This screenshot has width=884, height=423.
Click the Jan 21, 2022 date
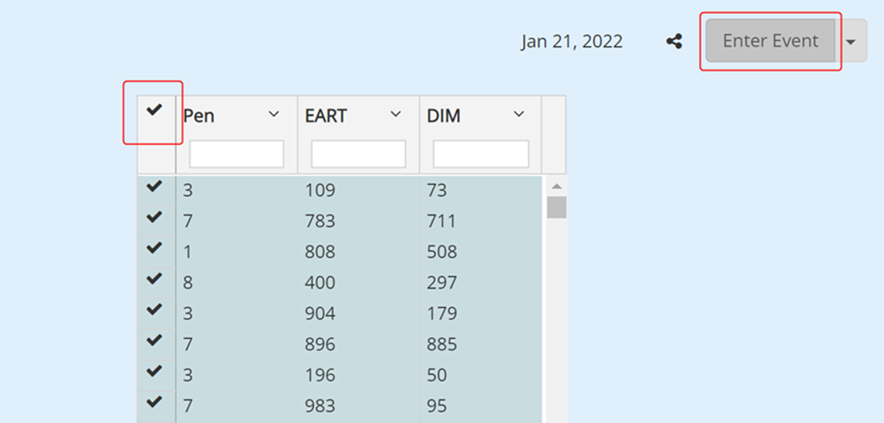(571, 42)
